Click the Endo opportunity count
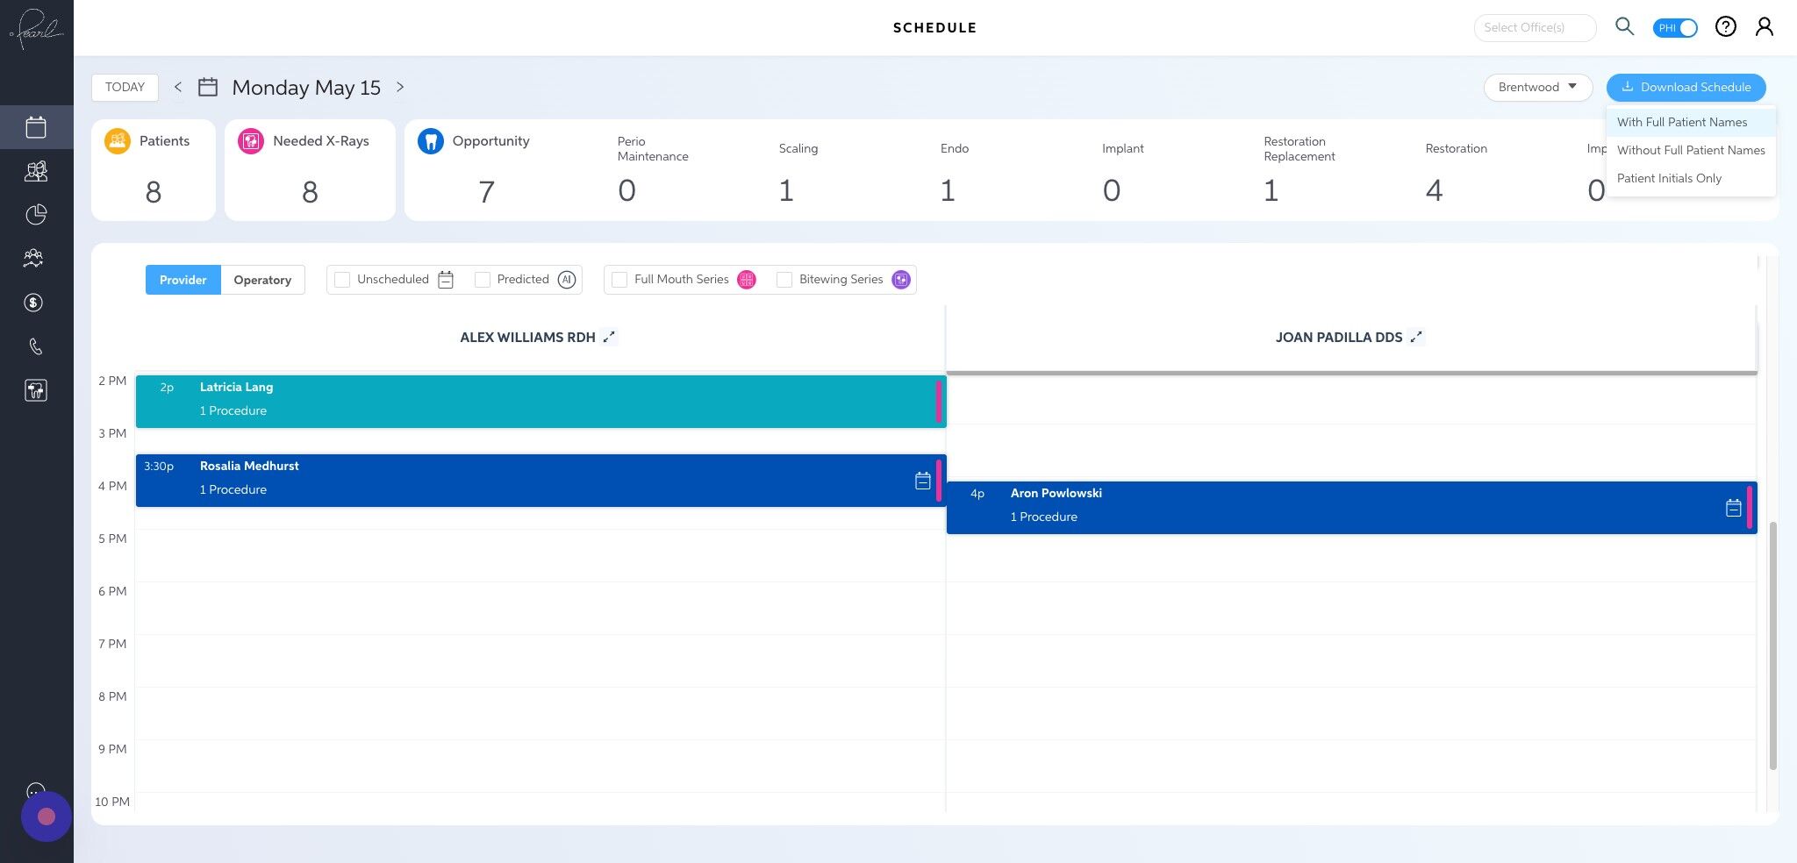 [x=948, y=190]
